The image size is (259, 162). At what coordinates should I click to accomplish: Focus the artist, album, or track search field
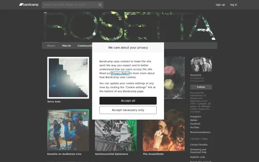[x=73, y=5]
